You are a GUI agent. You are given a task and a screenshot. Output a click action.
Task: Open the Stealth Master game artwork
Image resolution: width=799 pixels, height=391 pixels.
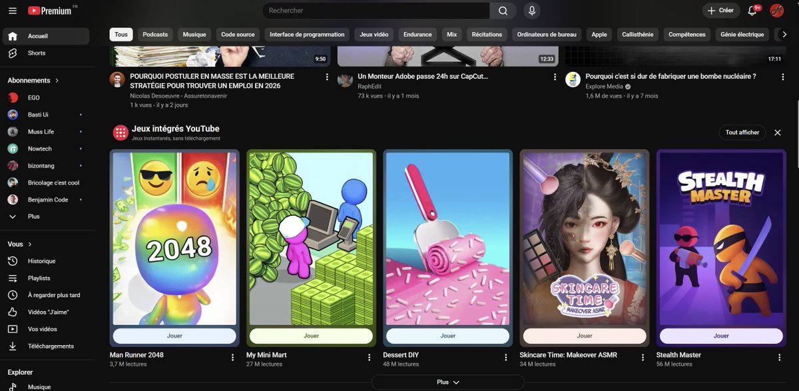point(722,238)
